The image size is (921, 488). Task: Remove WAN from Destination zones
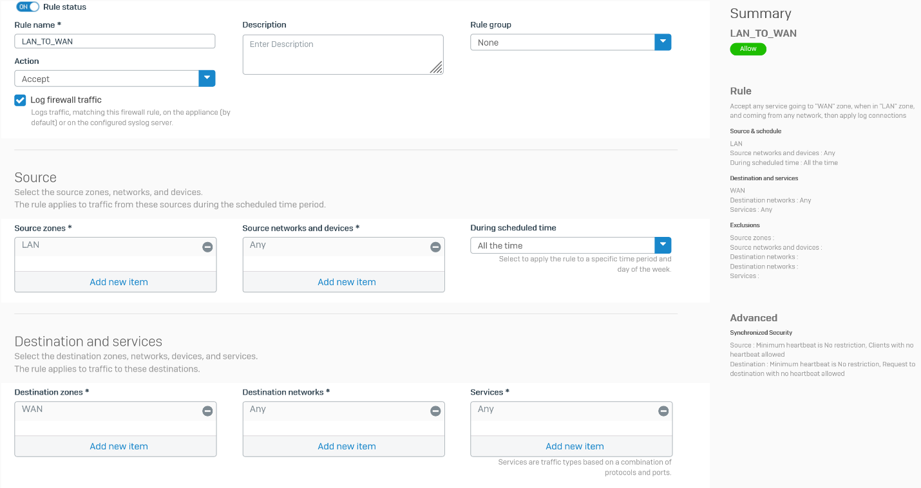pyautogui.click(x=207, y=410)
